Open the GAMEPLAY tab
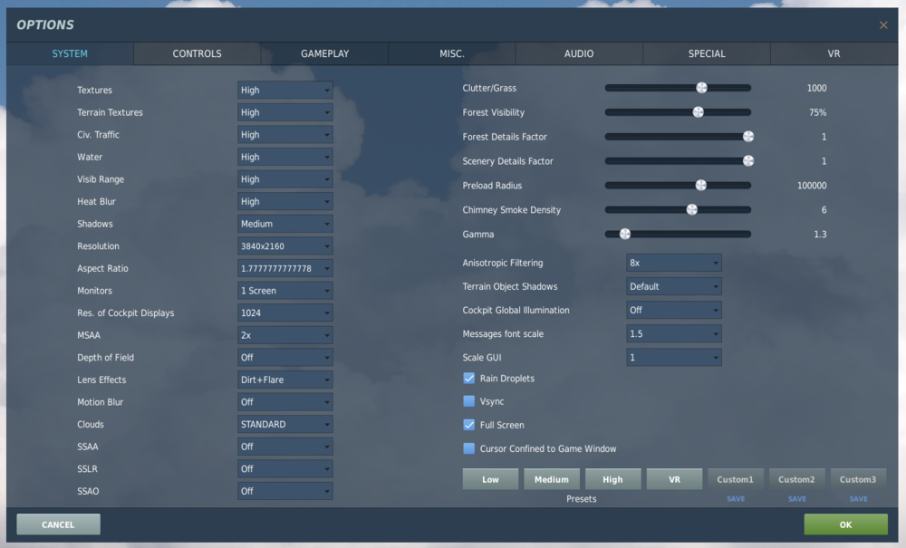This screenshot has width=906, height=548. click(x=324, y=53)
